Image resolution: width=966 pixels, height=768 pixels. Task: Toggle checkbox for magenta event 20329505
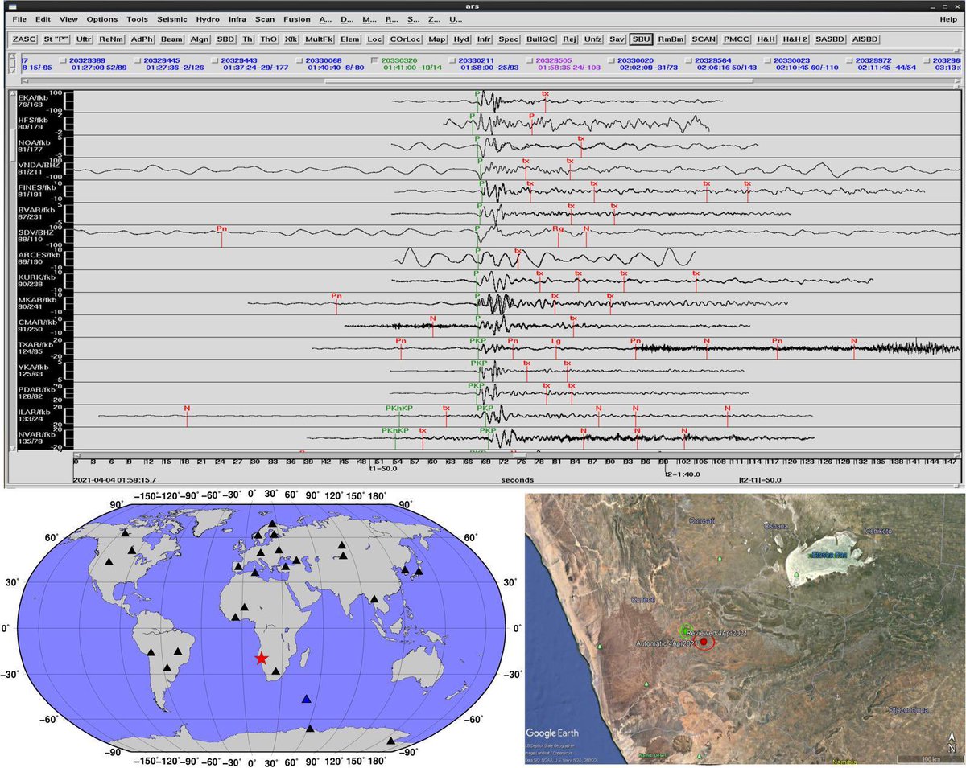click(530, 60)
